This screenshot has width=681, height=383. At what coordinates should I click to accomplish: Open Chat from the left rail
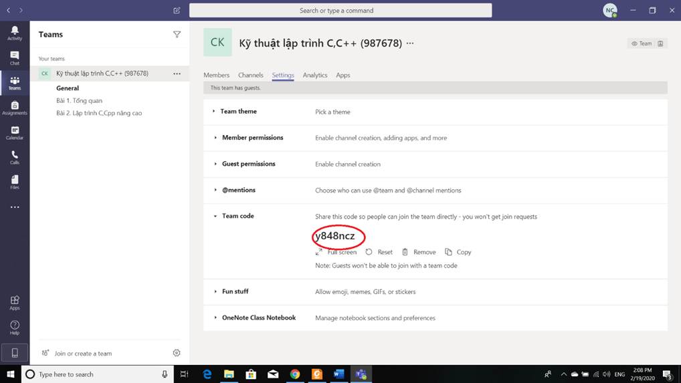coord(15,58)
